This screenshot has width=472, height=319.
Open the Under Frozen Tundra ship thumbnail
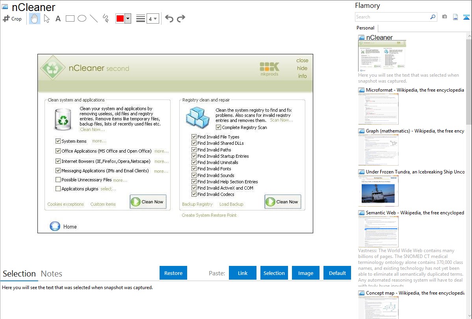pyautogui.click(x=378, y=191)
